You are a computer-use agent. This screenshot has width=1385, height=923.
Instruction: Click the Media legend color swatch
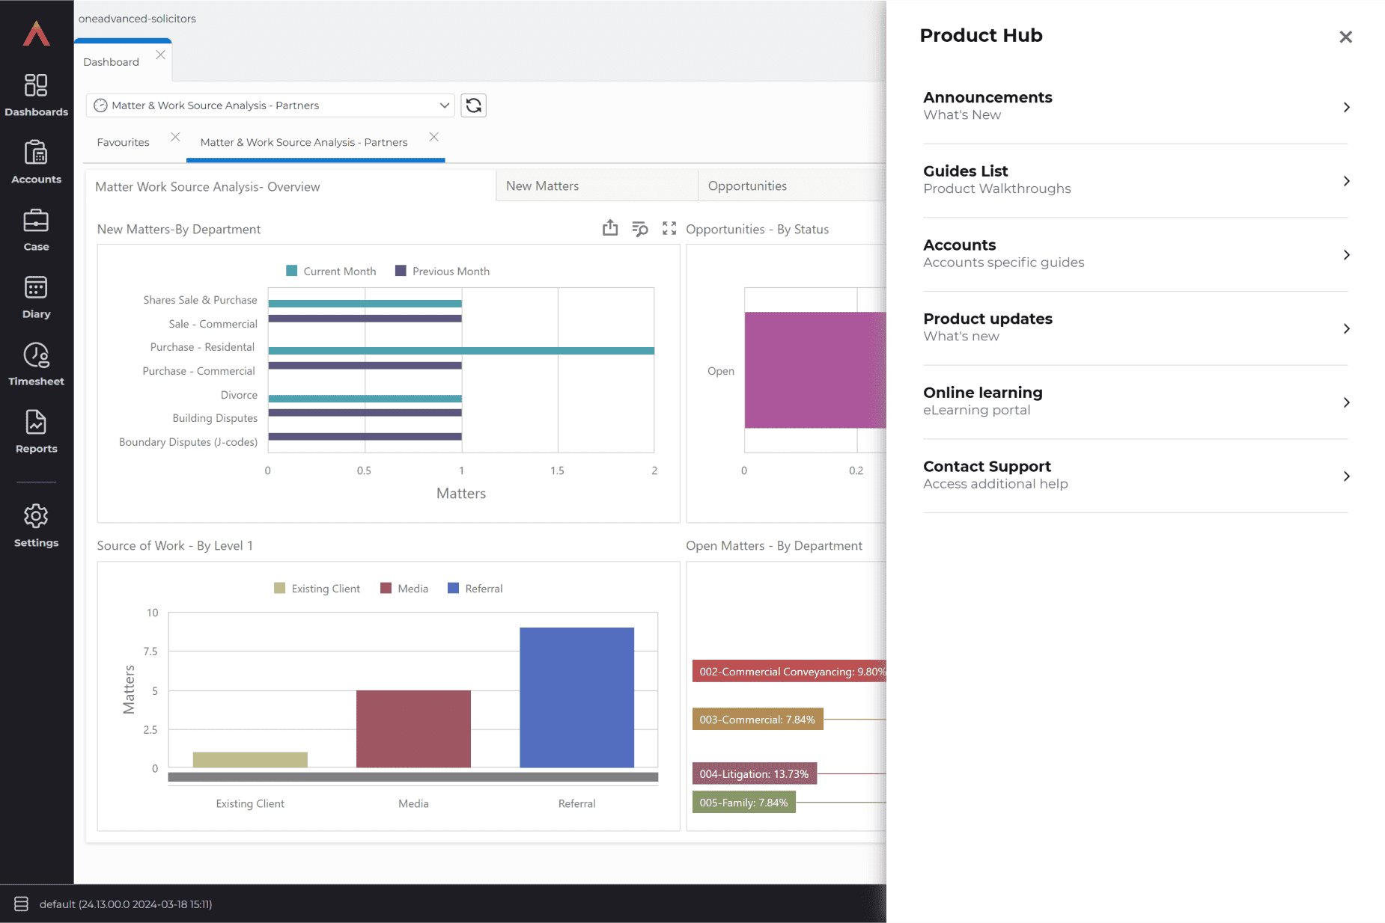pyautogui.click(x=386, y=589)
